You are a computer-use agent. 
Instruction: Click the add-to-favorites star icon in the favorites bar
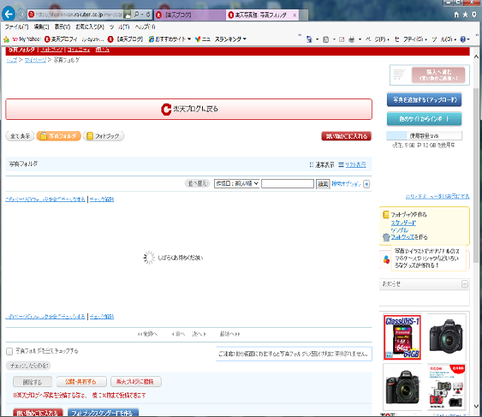tap(6, 39)
